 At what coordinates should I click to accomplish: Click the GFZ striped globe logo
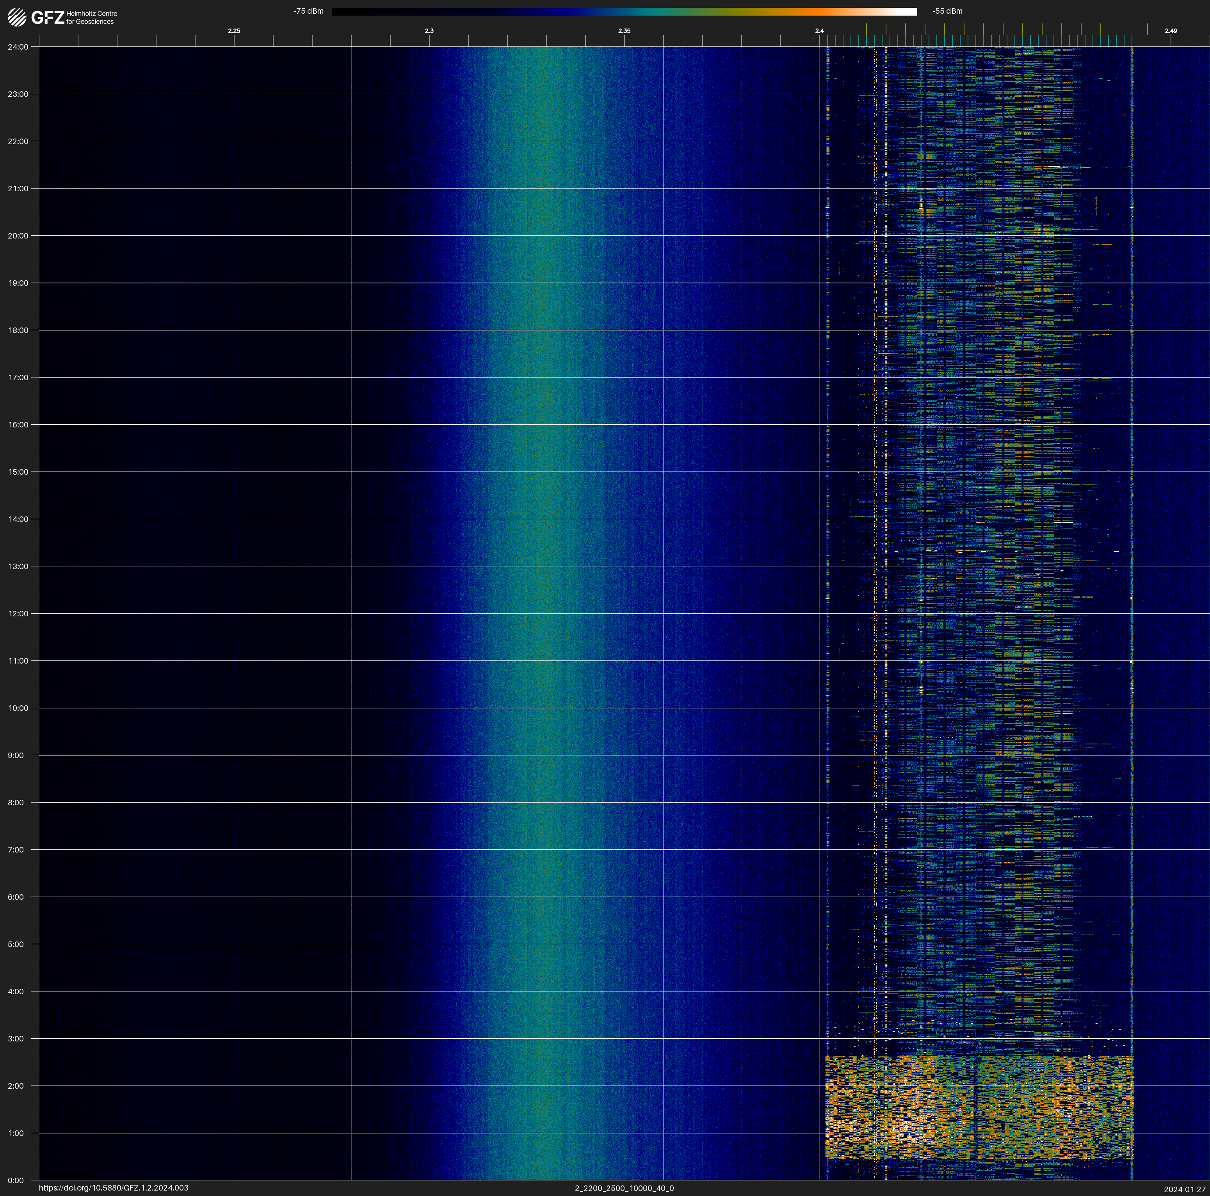coord(17,18)
